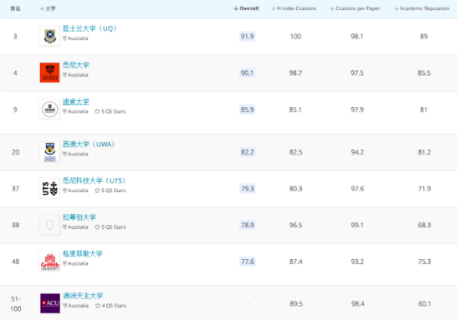Open the UTS logo thumbnail
Screen dimensions: 460x320
(50, 189)
